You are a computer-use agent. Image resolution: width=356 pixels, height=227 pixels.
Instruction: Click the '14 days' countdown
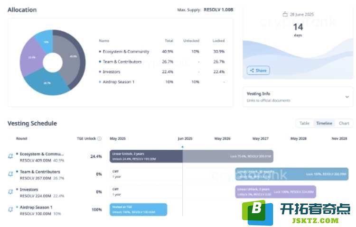click(298, 30)
